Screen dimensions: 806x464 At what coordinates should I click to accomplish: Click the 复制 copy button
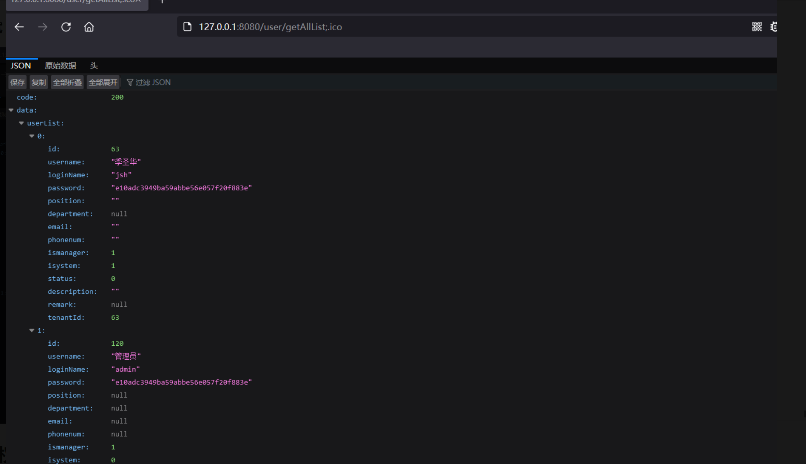[x=38, y=82]
